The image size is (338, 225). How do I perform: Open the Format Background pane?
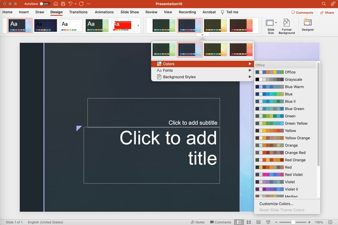(286, 26)
